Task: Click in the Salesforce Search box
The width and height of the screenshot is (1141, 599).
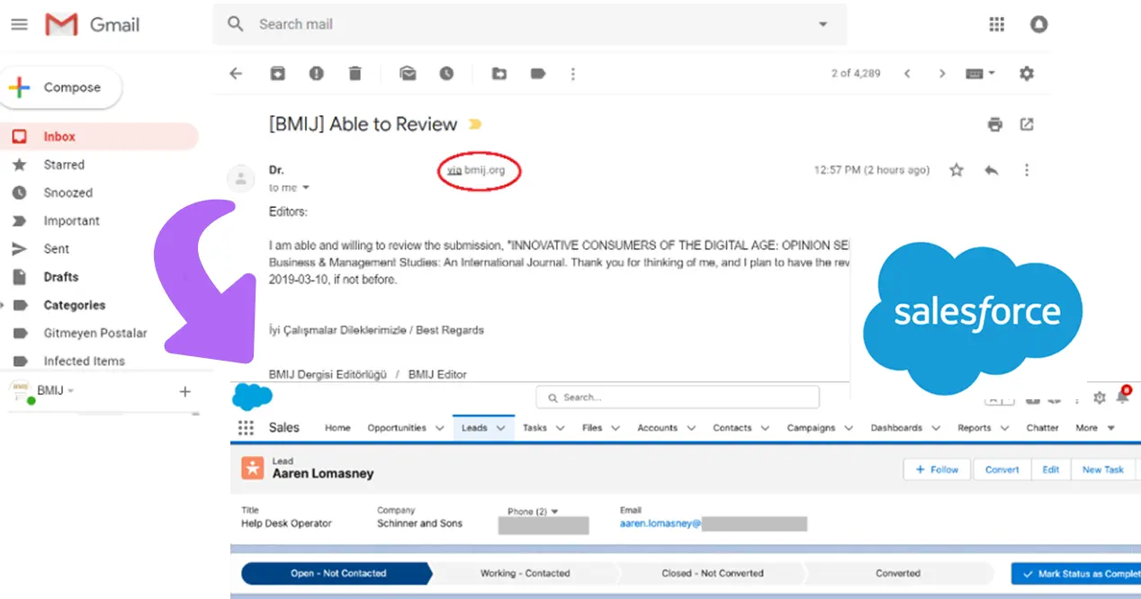Action: click(678, 397)
